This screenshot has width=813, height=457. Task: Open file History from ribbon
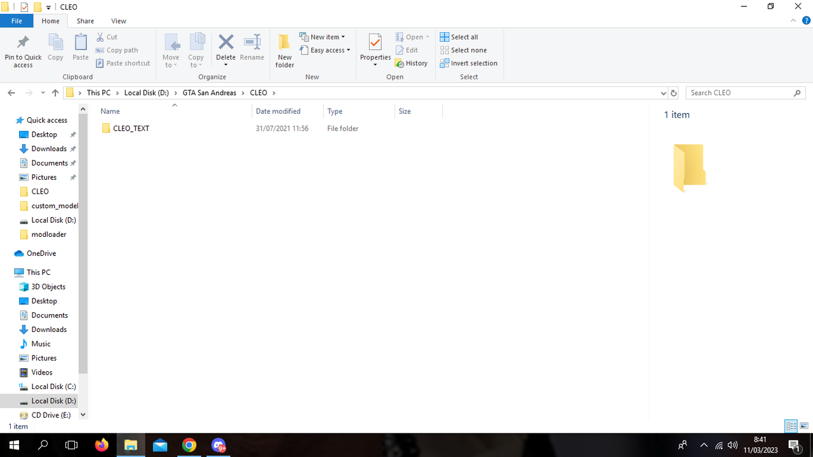411,63
